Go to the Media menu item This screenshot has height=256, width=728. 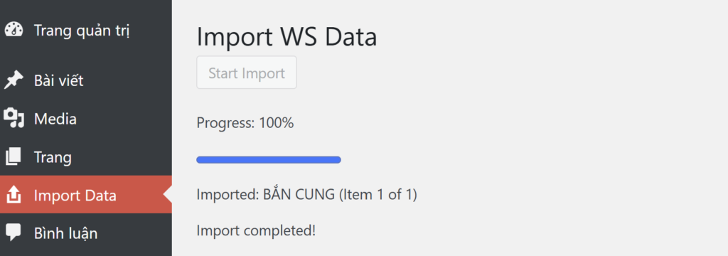[55, 119]
